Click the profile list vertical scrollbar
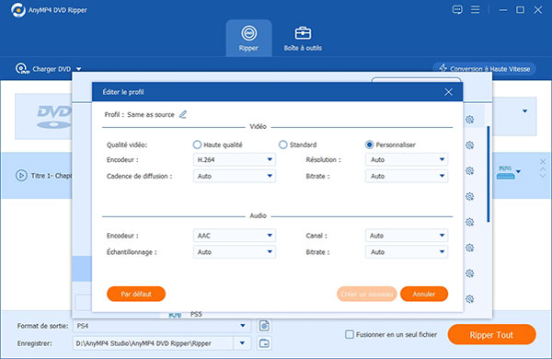Screen dimensions: 552x359 (489, 174)
